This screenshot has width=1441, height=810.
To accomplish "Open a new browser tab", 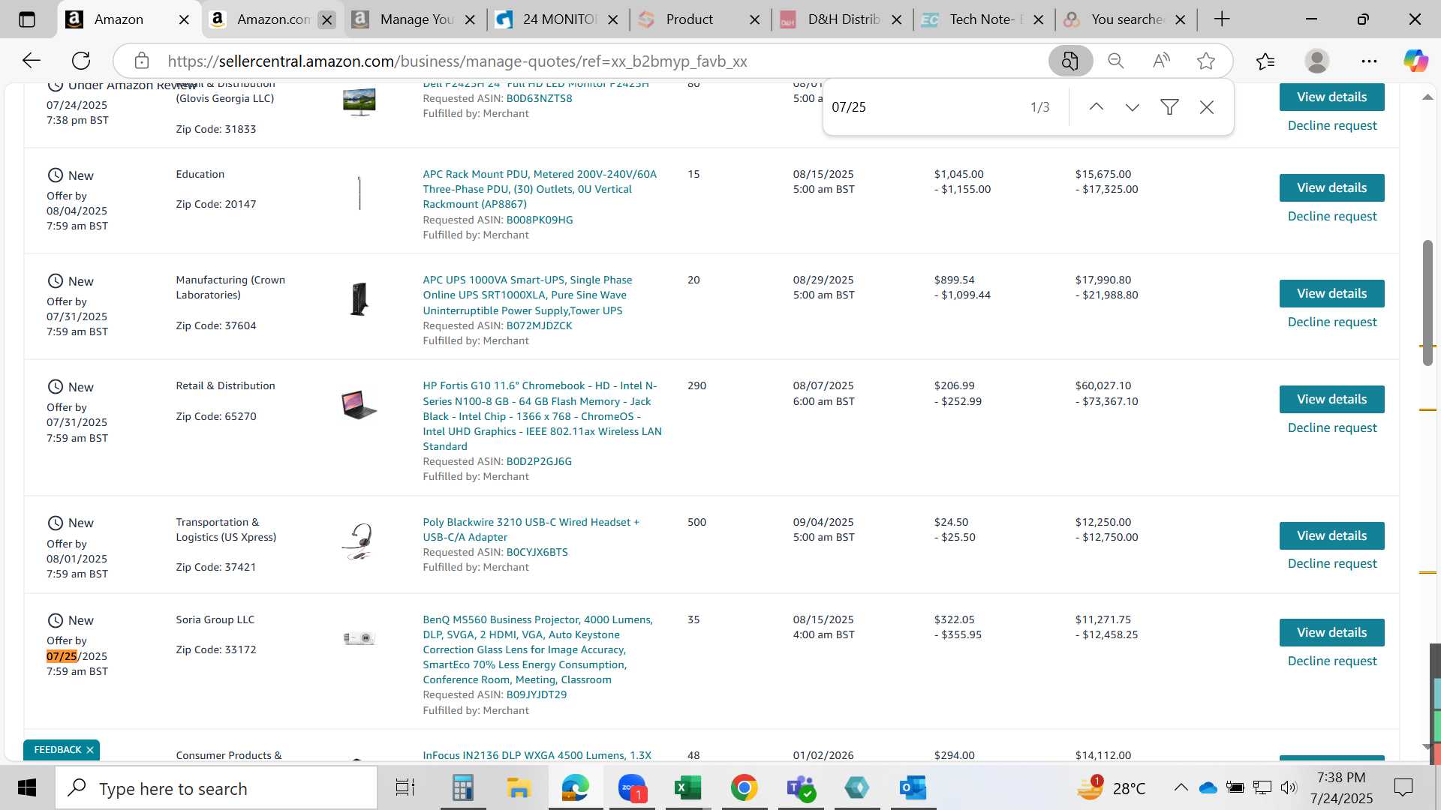I will (x=1222, y=19).
